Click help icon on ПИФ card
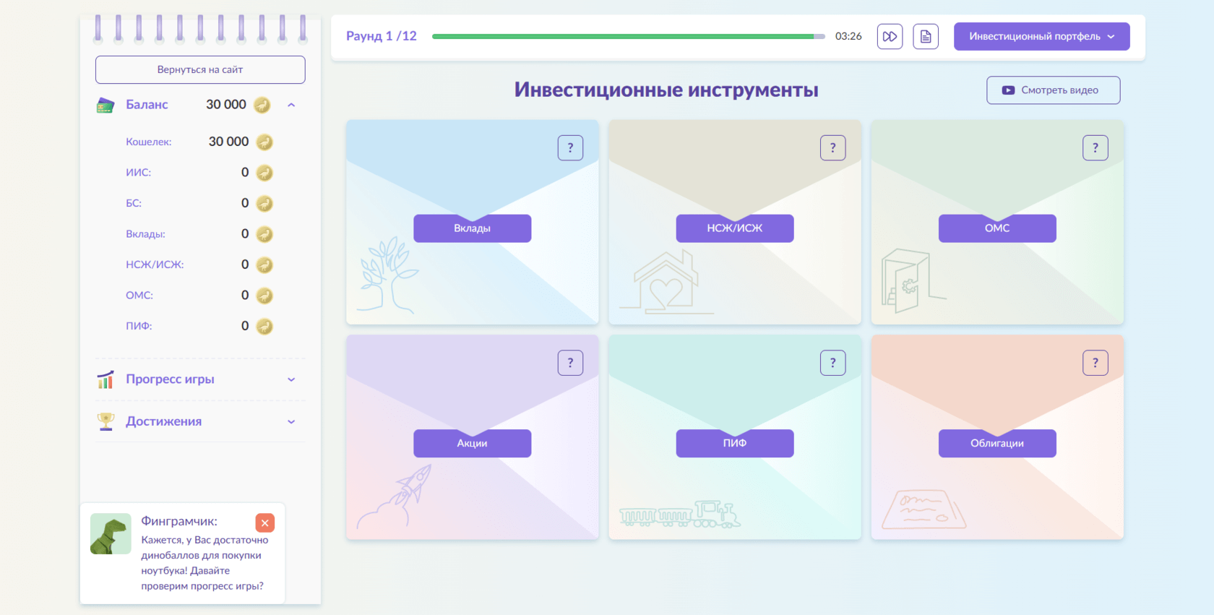This screenshot has width=1214, height=615. tap(832, 363)
